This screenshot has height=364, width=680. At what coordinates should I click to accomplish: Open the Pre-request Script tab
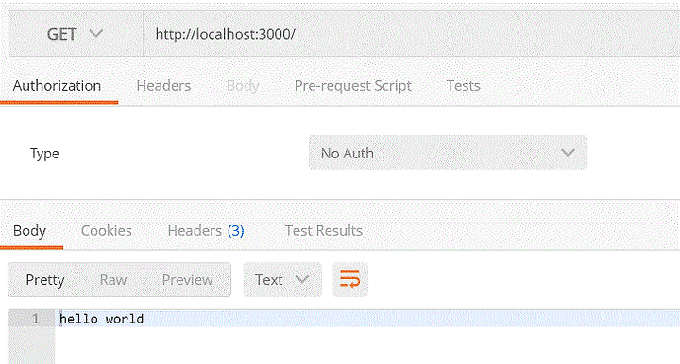click(x=352, y=86)
